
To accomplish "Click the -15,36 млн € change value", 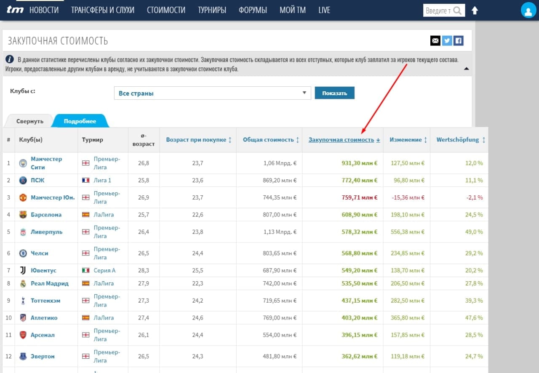I will [408, 197].
